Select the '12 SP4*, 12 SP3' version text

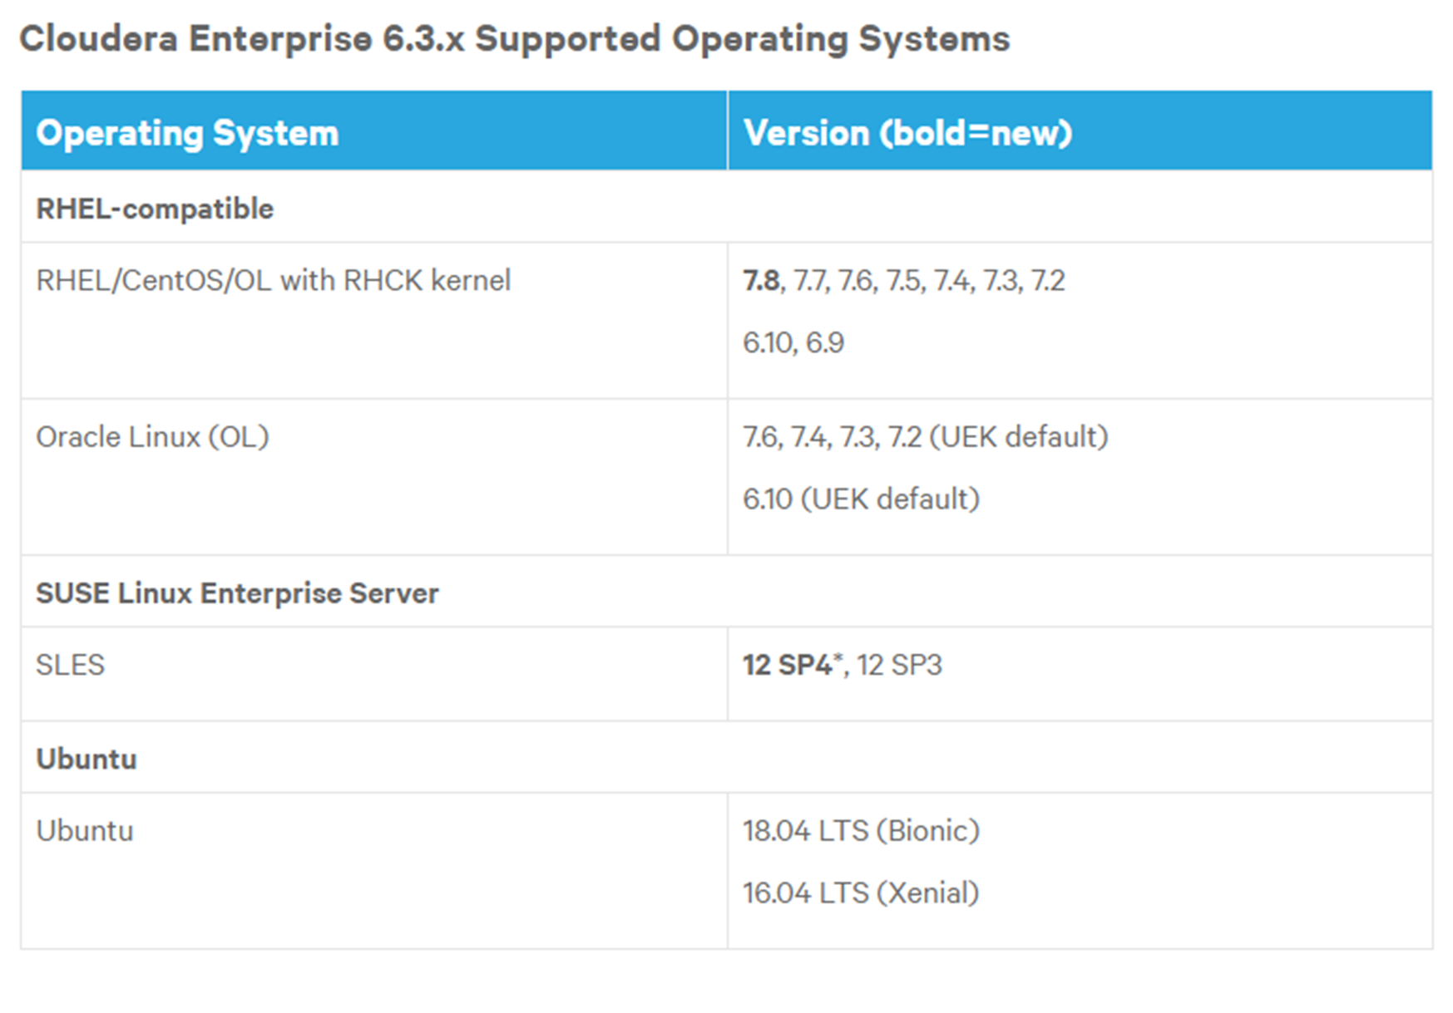(843, 665)
